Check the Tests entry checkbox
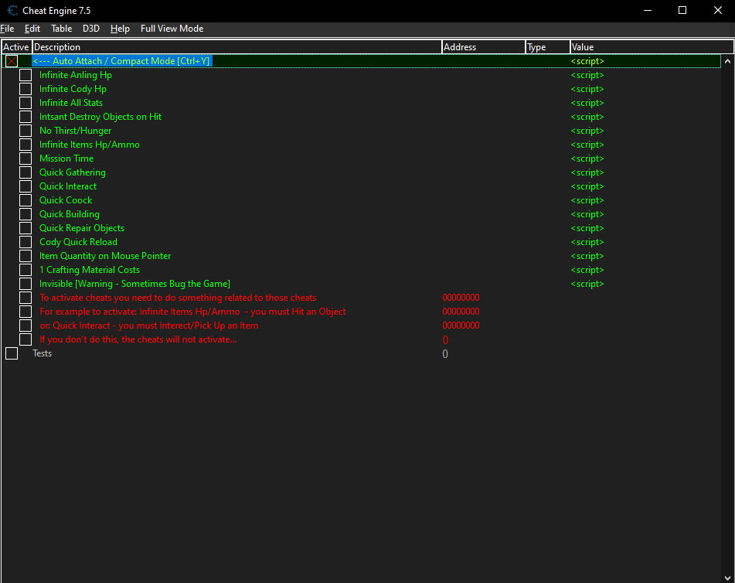 pyautogui.click(x=12, y=353)
